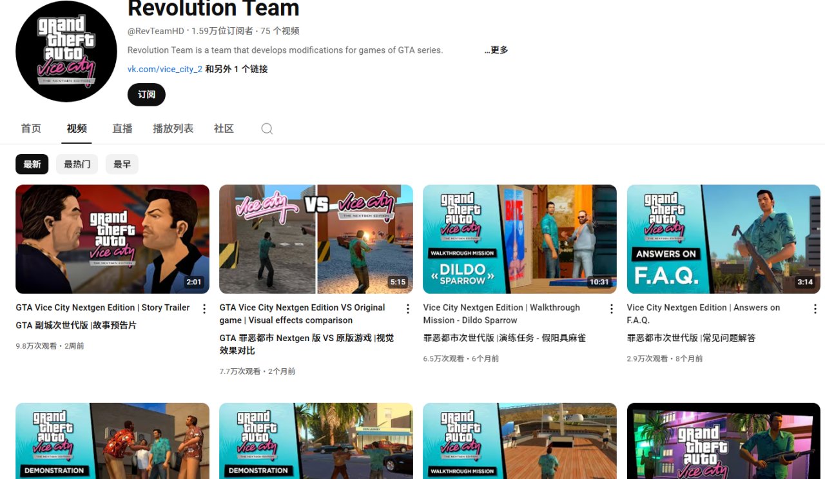
Task: Open the 直播 tab
Action: (x=122, y=128)
